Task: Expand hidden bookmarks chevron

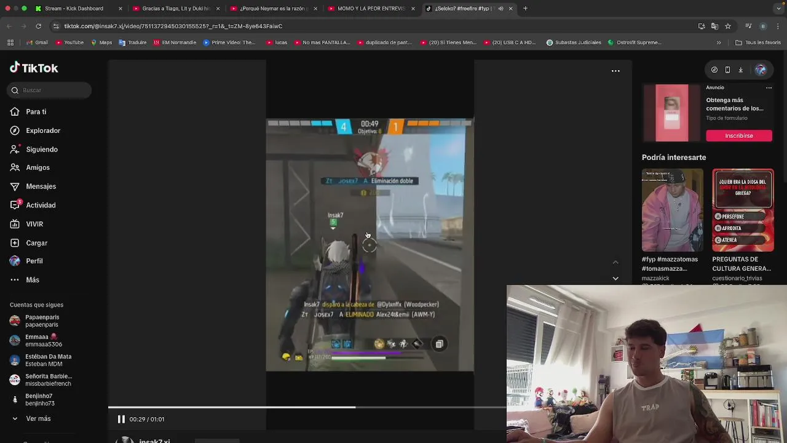Action: [x=719, y=42]
